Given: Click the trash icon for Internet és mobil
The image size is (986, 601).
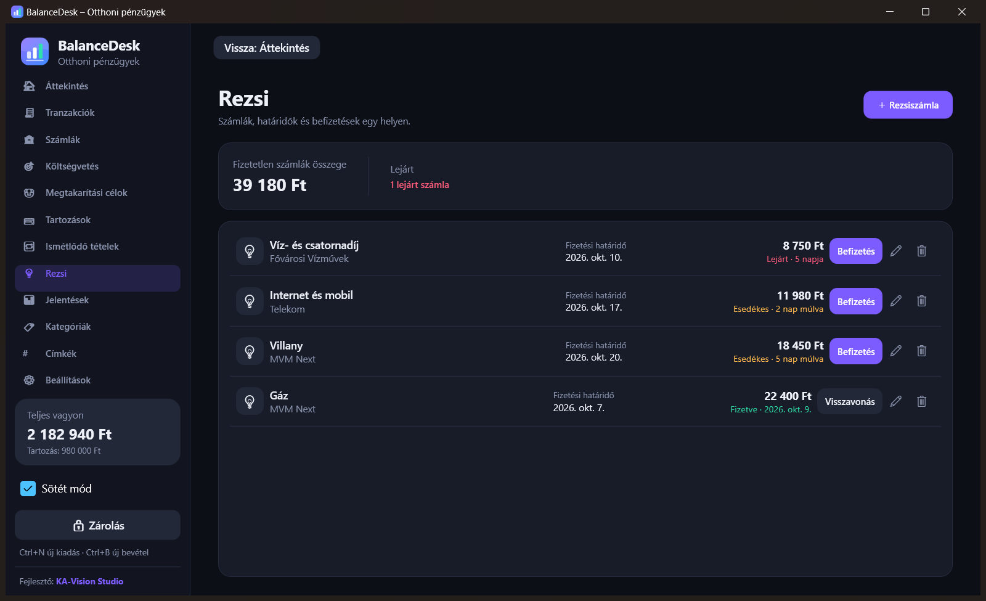Looking at the screenshot, I should coord(922,301).
